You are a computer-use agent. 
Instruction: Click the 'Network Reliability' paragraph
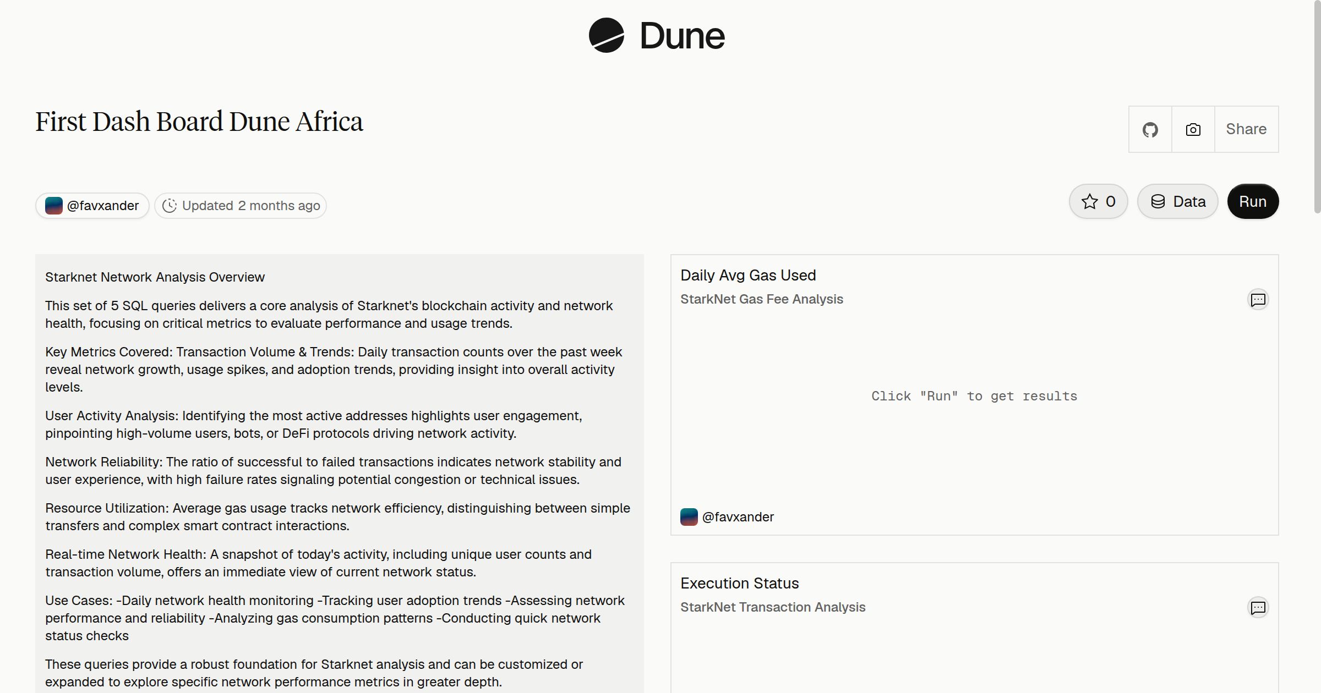333,471
